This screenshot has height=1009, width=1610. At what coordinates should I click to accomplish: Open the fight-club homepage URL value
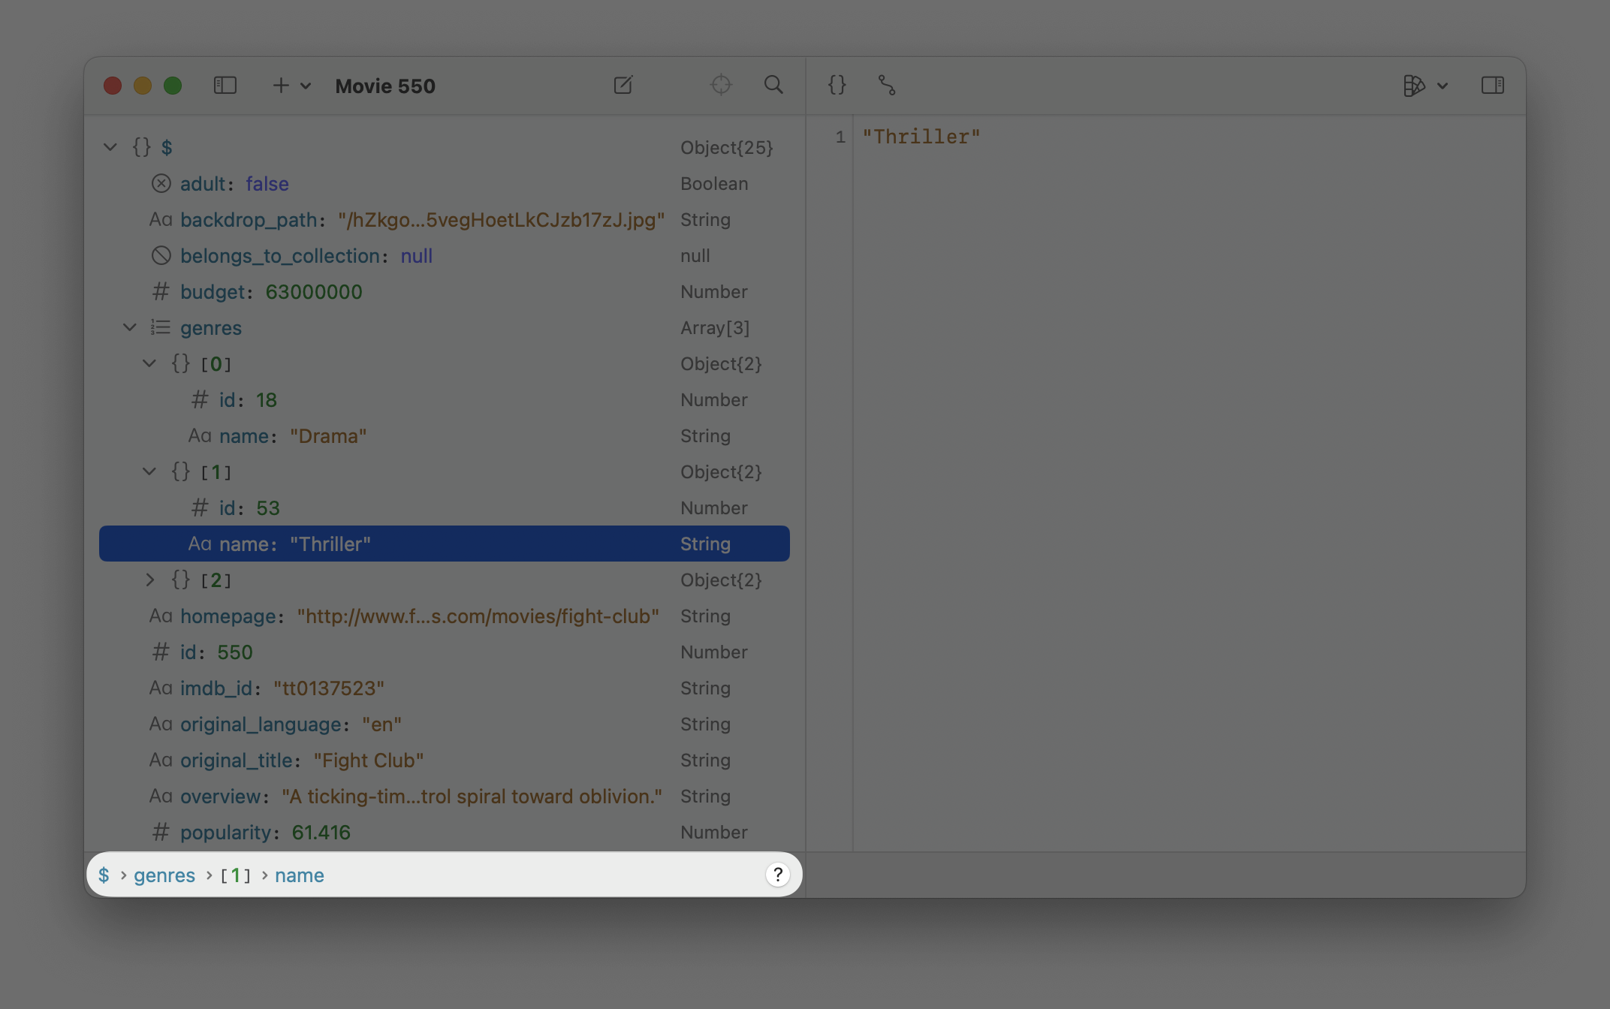click(478, 616)
